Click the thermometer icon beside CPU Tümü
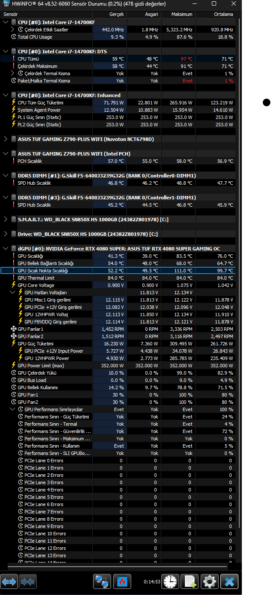This screenshot has height=595, width=271. [x=14, y=59]
